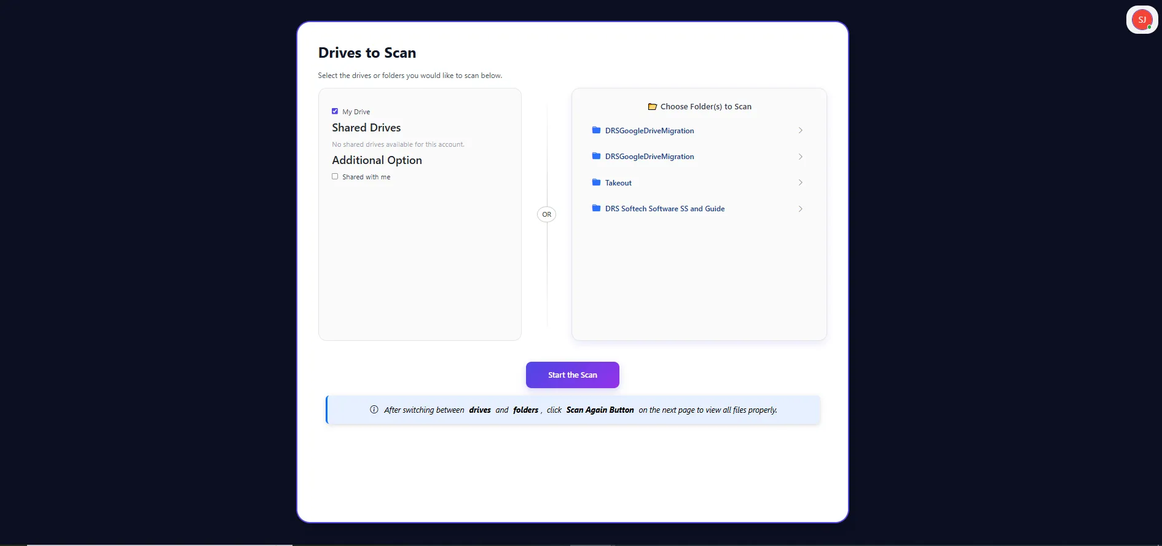Click 'No shared drives available for this account.' text
Image resolution: width=1162 pixels, height=546 pixels.
pos(398,144)
